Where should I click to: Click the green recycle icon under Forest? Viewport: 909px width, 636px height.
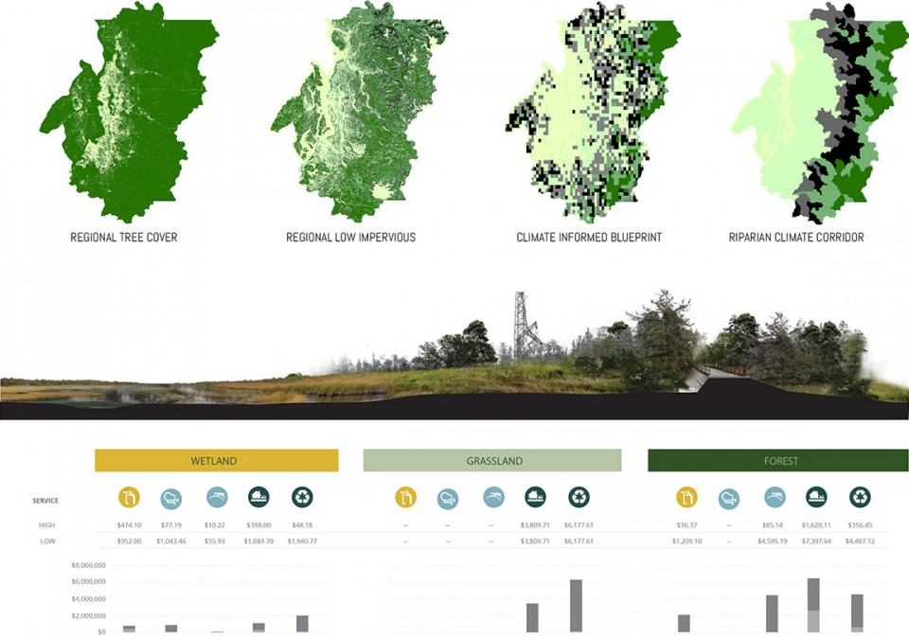[860, 498]
